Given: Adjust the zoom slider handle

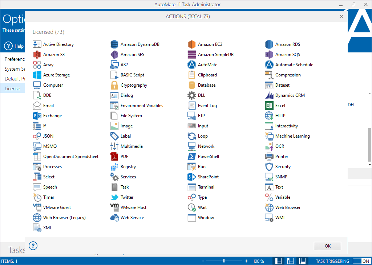Looking at the screenshot, I should point(224,261).
